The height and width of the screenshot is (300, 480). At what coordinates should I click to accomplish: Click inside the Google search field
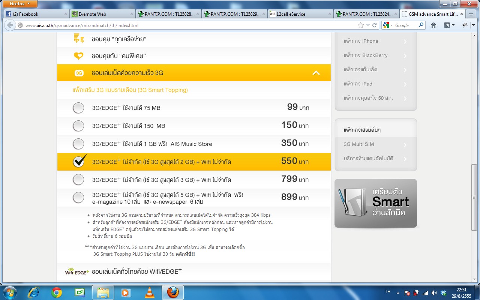[x=406, y=25]
